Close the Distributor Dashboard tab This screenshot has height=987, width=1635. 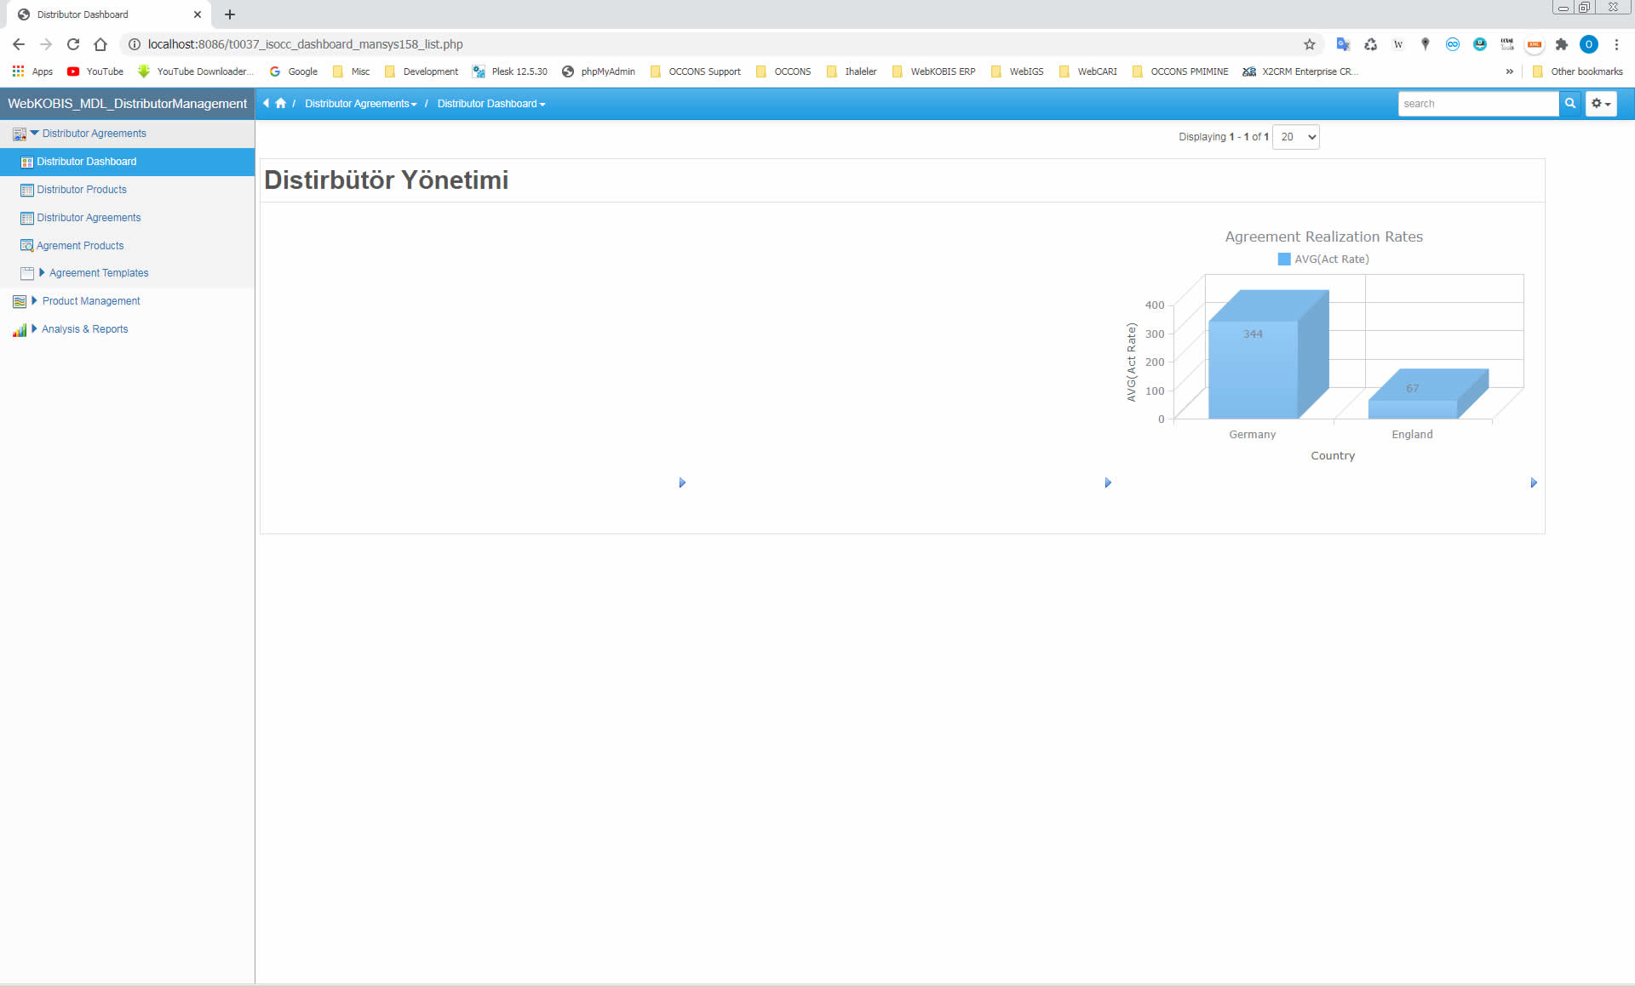(198, 14)
